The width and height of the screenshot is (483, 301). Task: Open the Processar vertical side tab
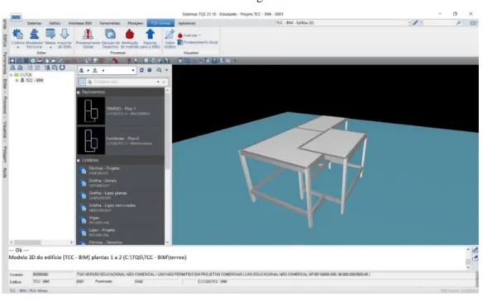(x=5, y=107)
